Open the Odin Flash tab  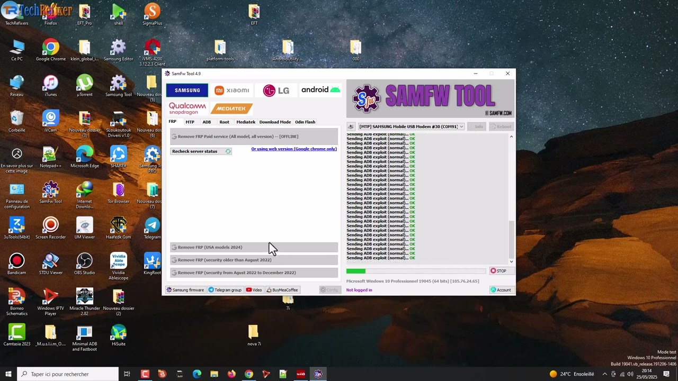click(x=305, y=122)
